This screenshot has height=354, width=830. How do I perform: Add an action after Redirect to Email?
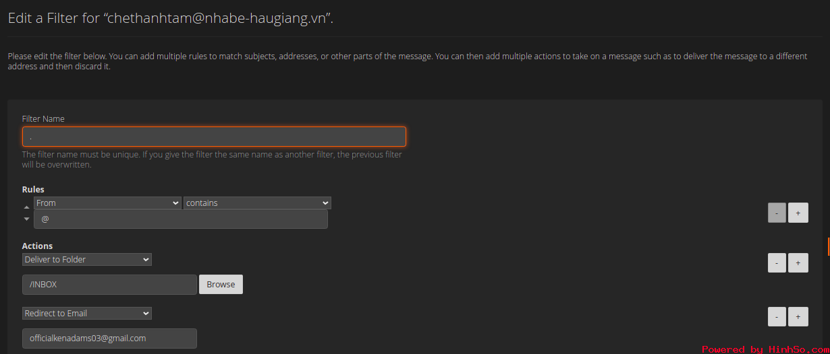tap(798, 316)
